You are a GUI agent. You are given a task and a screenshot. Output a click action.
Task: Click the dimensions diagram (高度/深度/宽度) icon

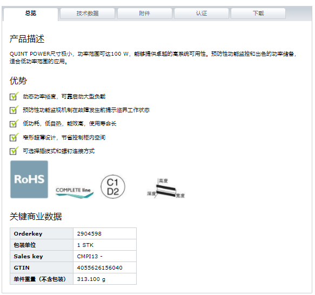[166, 189]
